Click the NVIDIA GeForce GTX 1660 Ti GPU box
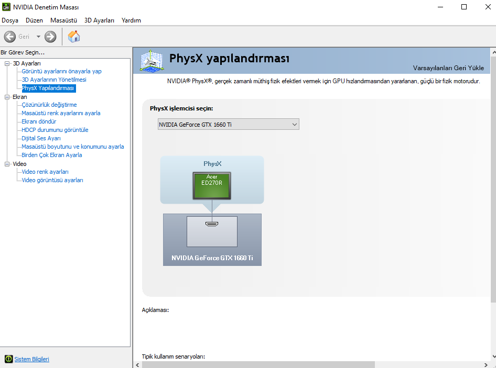This screenshot has width=496, height=368. 212,240
